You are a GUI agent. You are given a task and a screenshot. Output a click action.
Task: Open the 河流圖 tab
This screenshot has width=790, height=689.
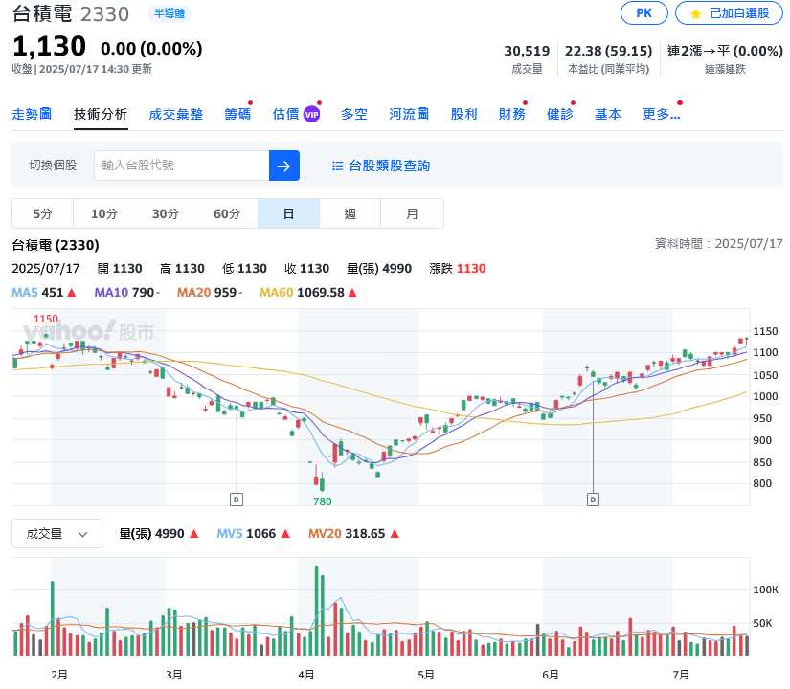tap(409, 114)
